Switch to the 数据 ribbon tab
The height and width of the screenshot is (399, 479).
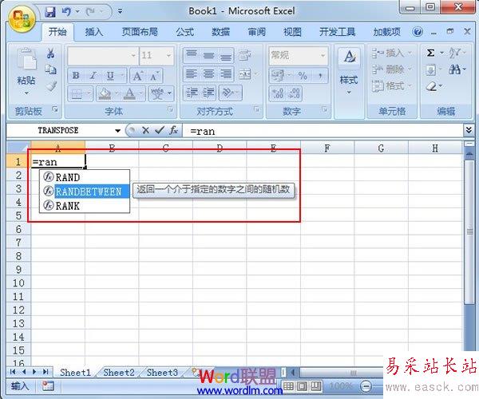point(220,32)
